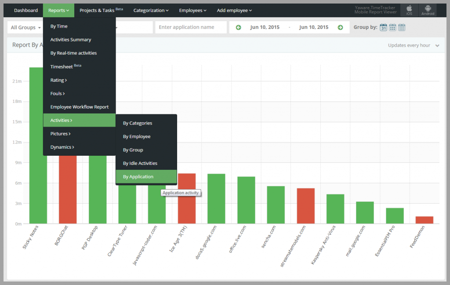Expand the Categorization menu
The image size is (450, 285).
[x=151, y=10]
